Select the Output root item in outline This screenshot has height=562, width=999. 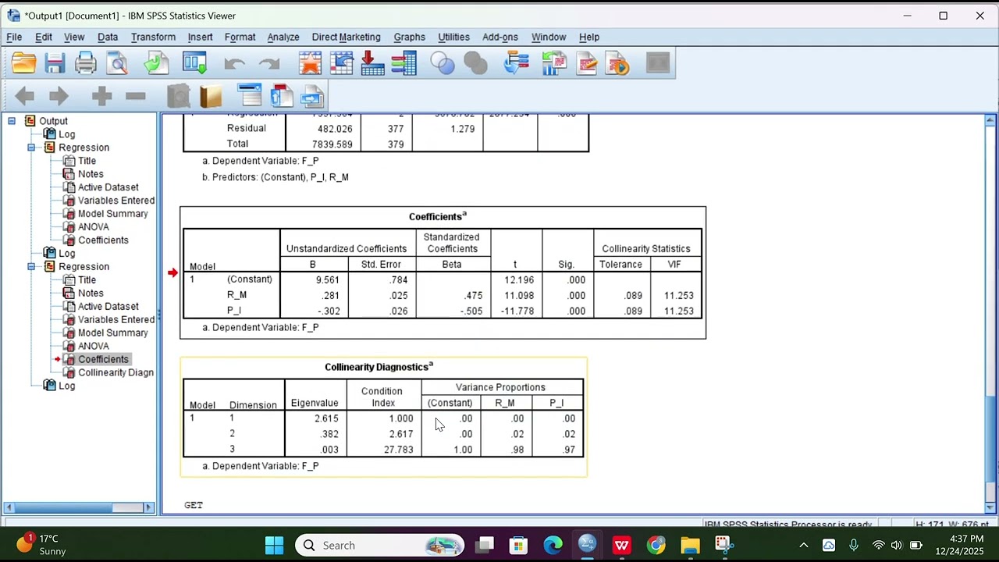tap(53, 121)
